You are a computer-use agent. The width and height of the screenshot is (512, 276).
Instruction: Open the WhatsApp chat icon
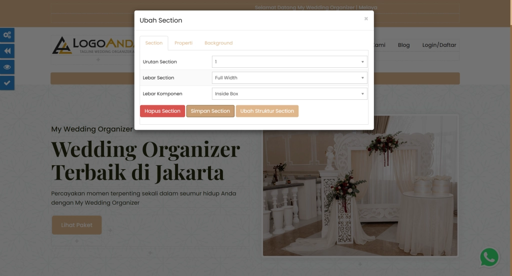[x=489, y=258]
